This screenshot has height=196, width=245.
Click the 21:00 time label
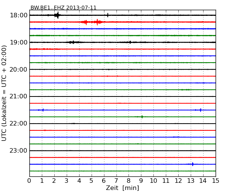point(18,96)
